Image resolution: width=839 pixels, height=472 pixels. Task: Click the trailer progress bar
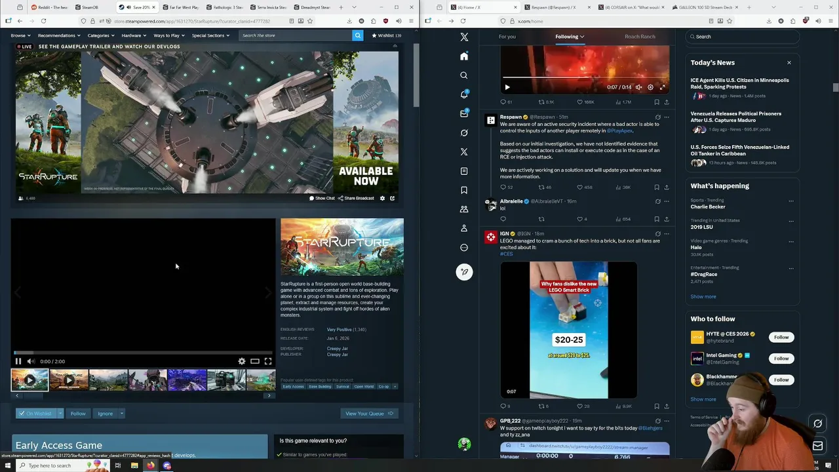point(143,353)
